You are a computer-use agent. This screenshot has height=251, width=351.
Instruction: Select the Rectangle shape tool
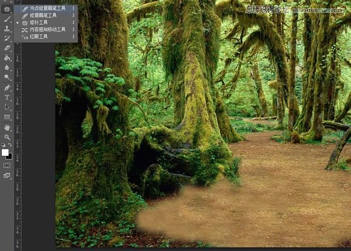coord(7,117)
